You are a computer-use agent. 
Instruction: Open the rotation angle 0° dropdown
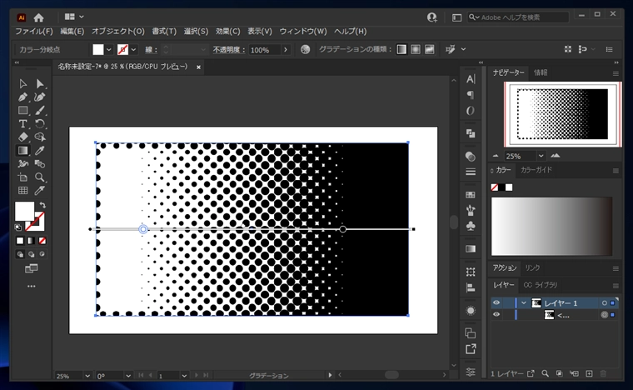tap(128, 376)
